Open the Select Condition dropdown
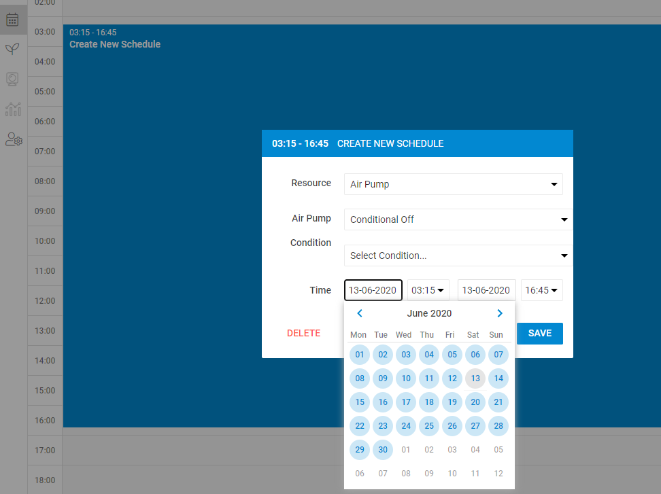 click(x=458, y=255)
